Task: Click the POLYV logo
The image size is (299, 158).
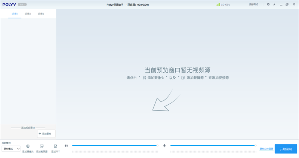Action: coord(9,4)
